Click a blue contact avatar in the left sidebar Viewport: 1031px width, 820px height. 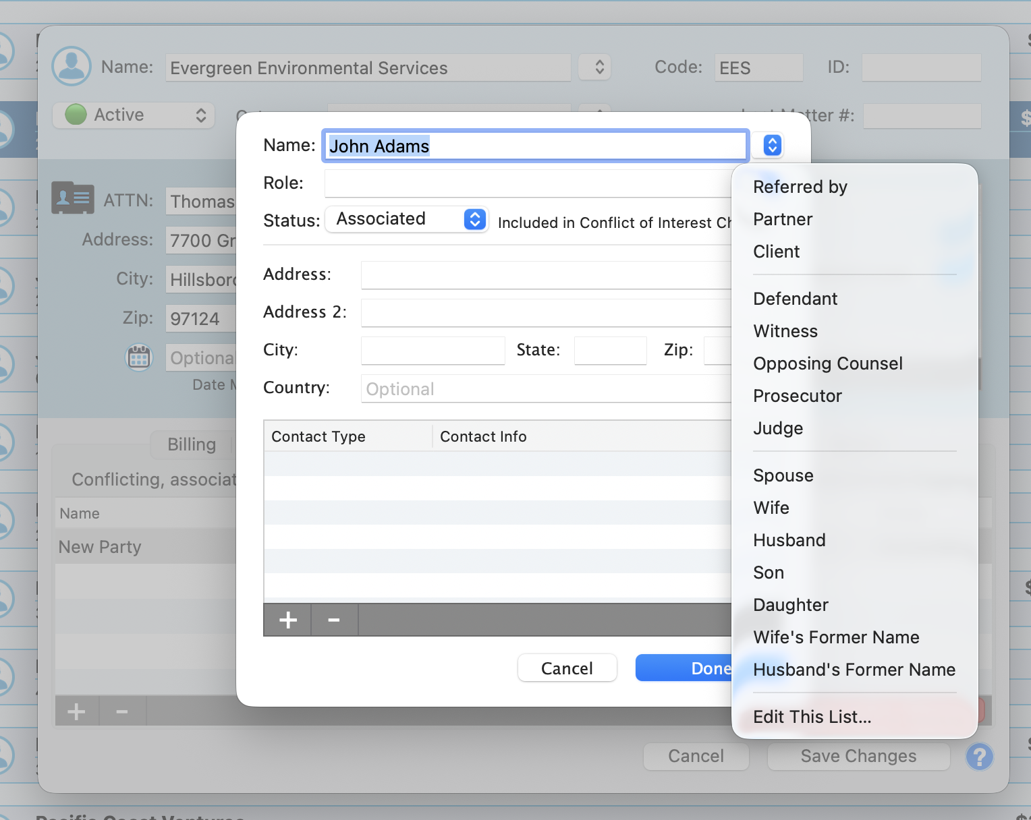pyautogui.click(x=5, y=208)
